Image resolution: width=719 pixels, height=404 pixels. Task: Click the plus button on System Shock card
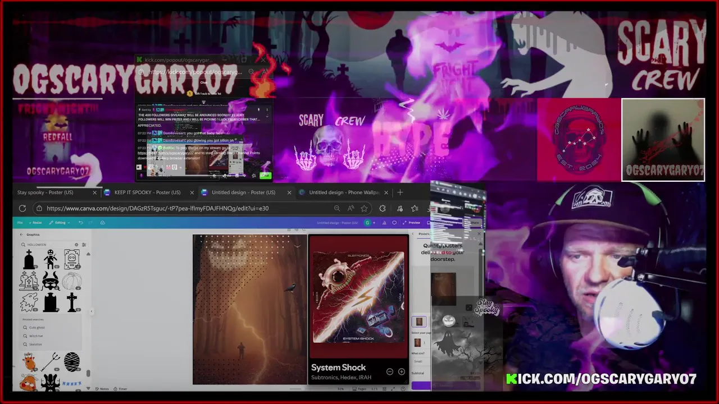tap(402, 371)
